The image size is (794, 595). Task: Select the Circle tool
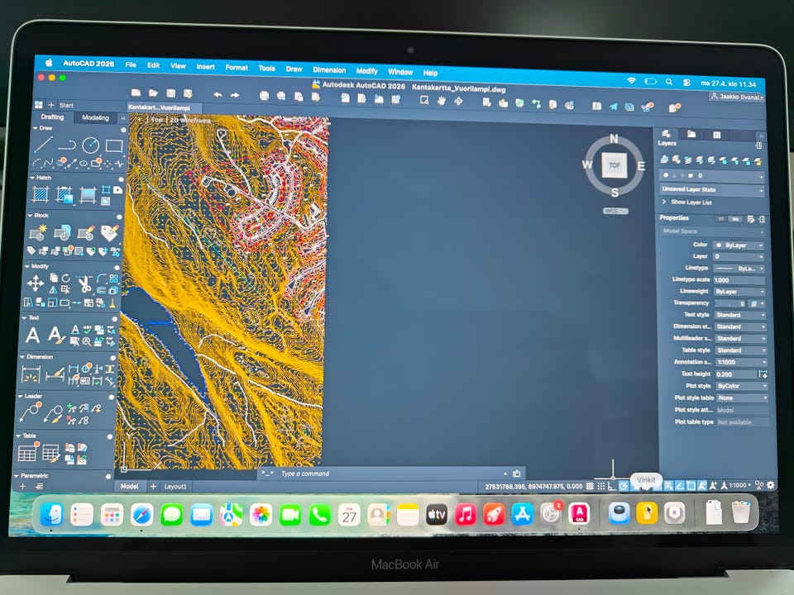[x=91, y=145]
